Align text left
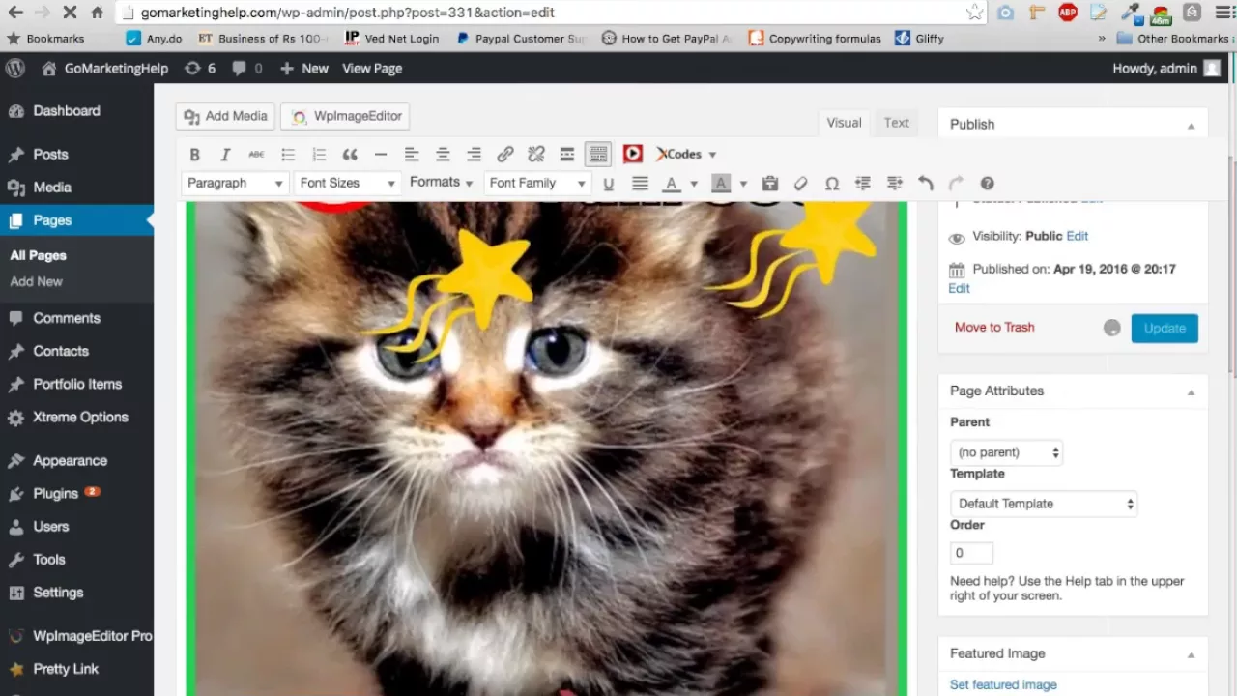 412,155
